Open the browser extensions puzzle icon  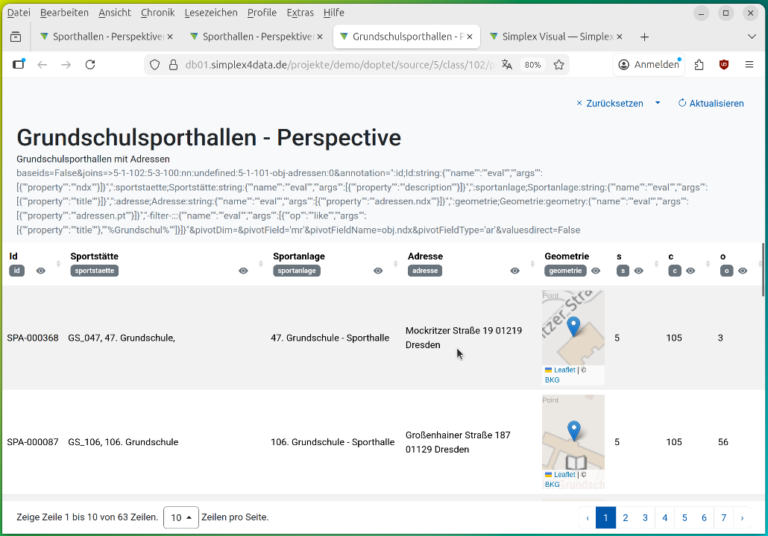point(699,65)
